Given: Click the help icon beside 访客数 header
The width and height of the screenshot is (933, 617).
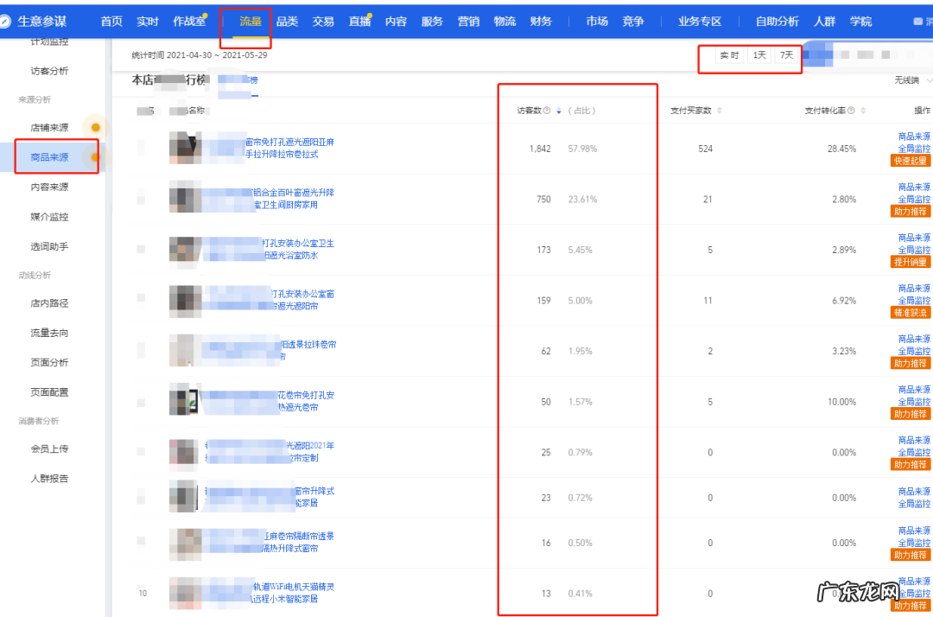Looking at the screenshot, I should tap(546, 110).
